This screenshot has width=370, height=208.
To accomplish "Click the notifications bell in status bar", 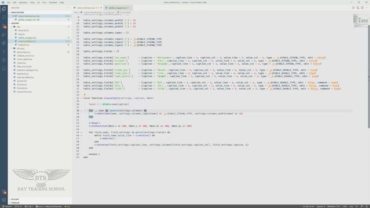I will tap(367, 206).
